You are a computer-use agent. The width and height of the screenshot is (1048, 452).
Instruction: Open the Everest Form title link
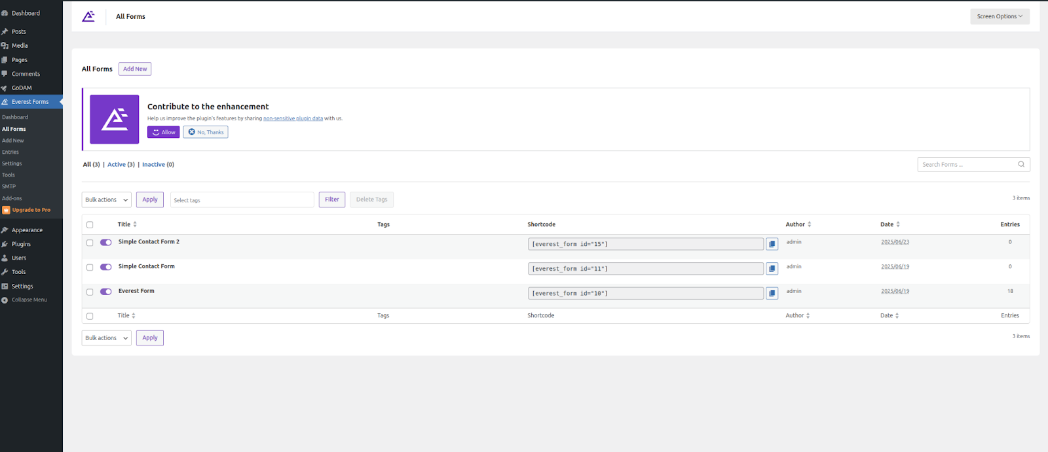click(x=136, y=291)
